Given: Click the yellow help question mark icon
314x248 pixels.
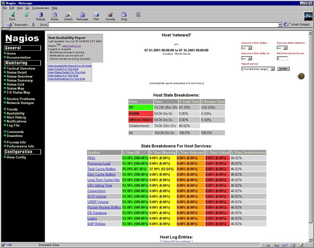Looking at the screenshot, I should 301,76.
